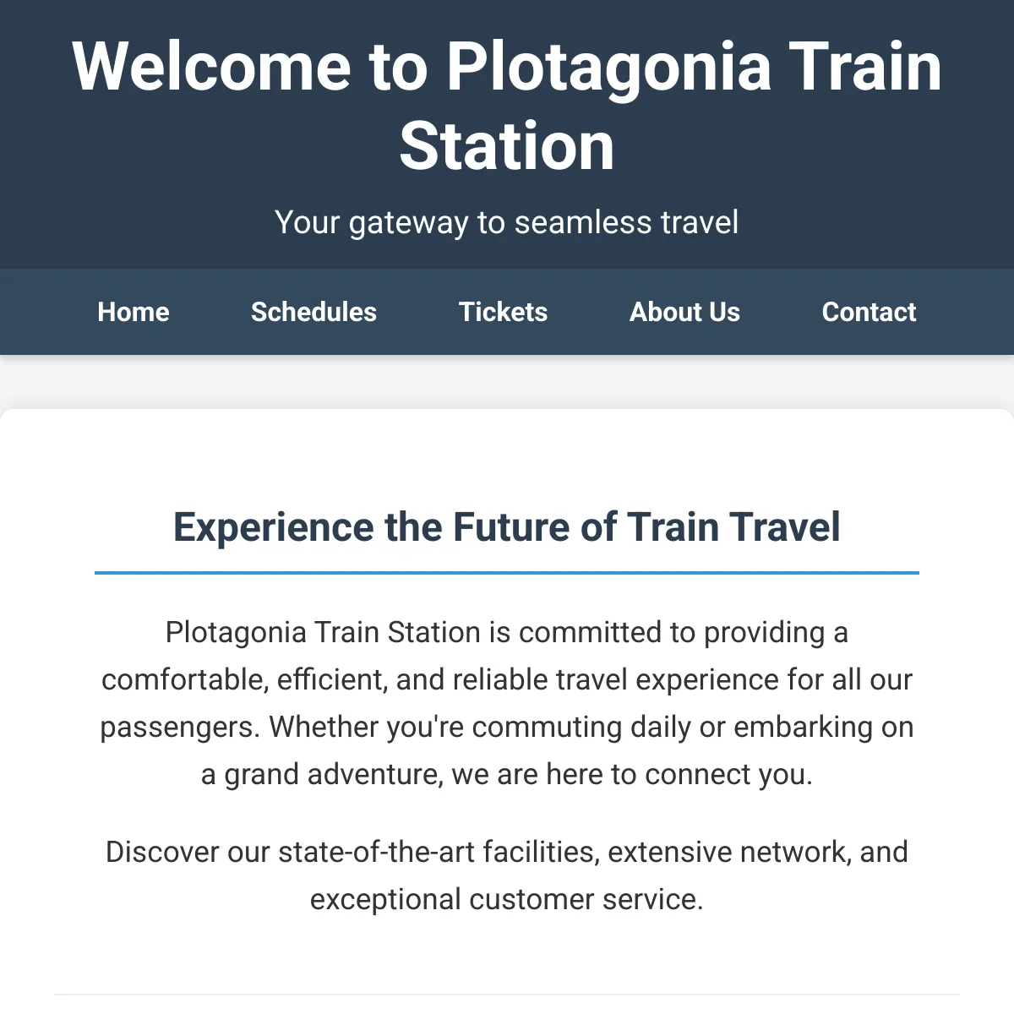Screen dimensions: 1014x1014
Task: Select the 'Your gateway to seamless travel' tagline
Action: tap(507, 222)
